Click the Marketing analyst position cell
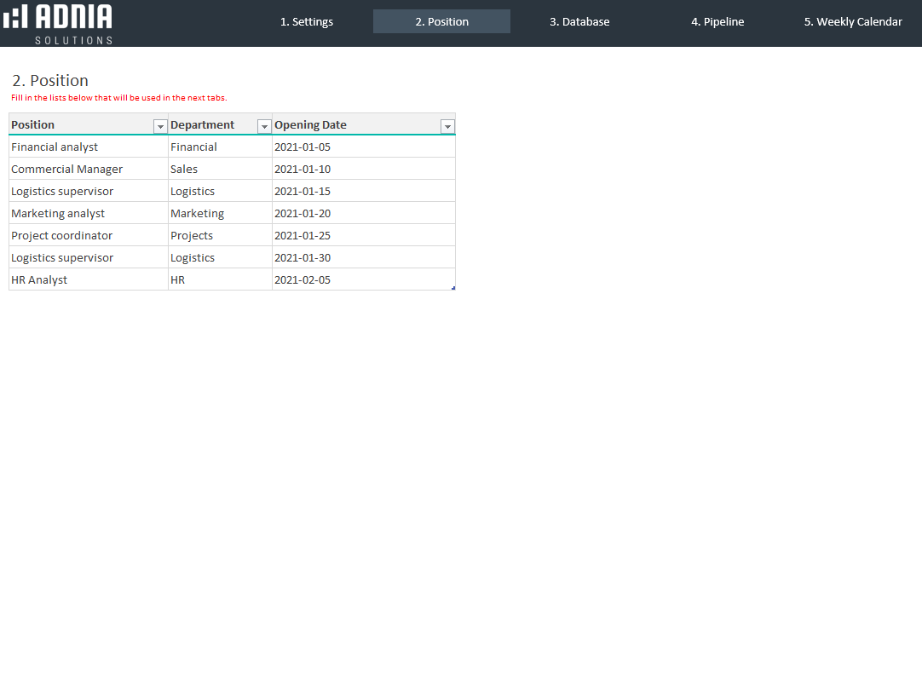 pyautogui.click(x=58, y=214)
